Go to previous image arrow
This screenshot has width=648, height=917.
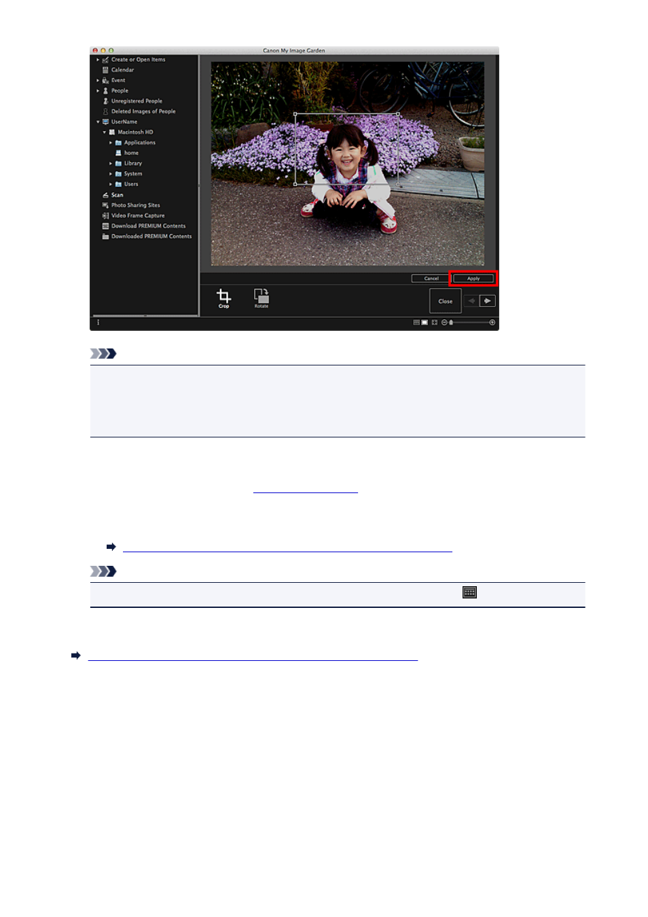[472, 301]
